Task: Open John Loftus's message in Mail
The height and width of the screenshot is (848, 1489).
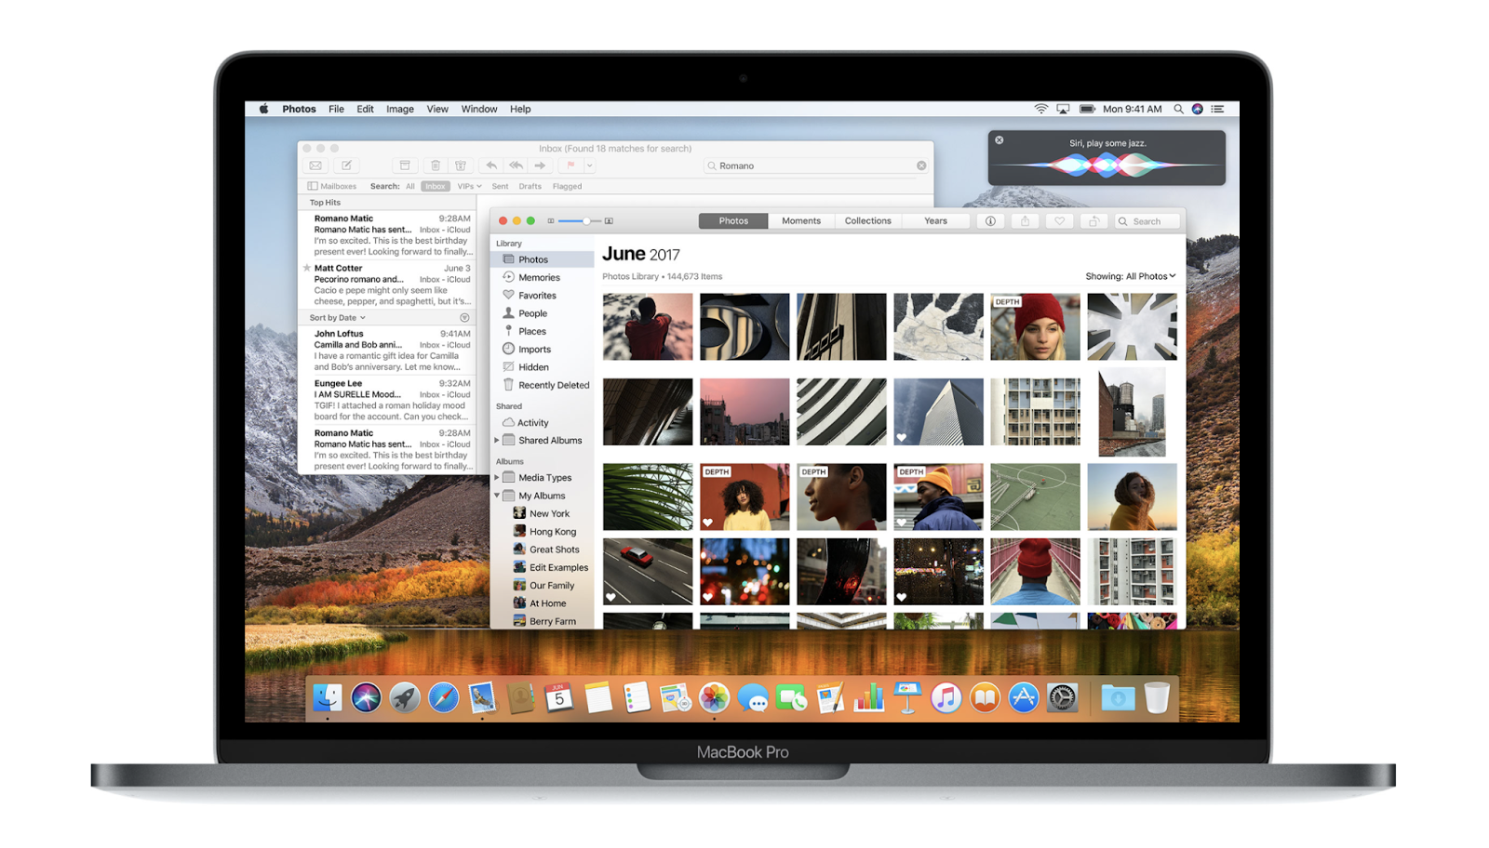Action: pos(388,351)
